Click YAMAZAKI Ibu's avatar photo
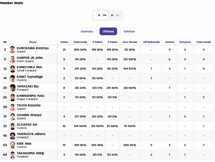This screenshot has width=215, height=162. [12, 88]
